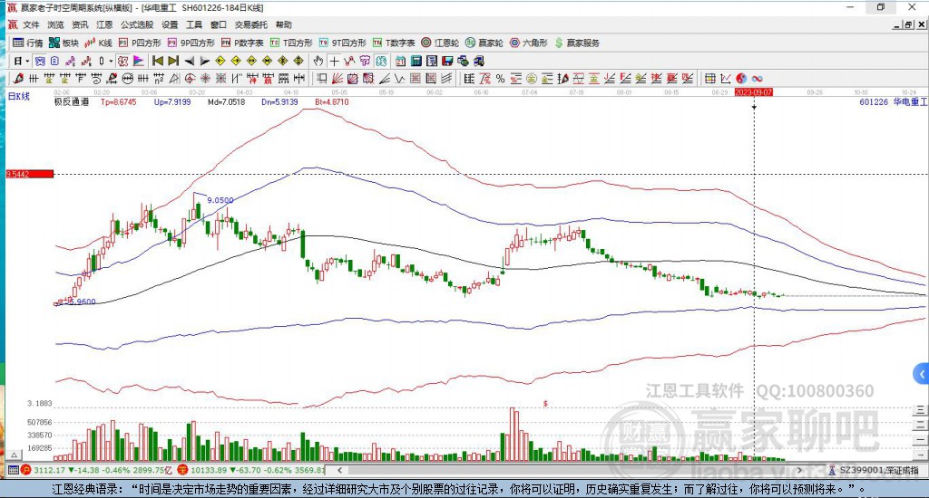Screen dimensions: 929x498
Task: Click the status bar grid icon
Action: (x=13, y=470)
